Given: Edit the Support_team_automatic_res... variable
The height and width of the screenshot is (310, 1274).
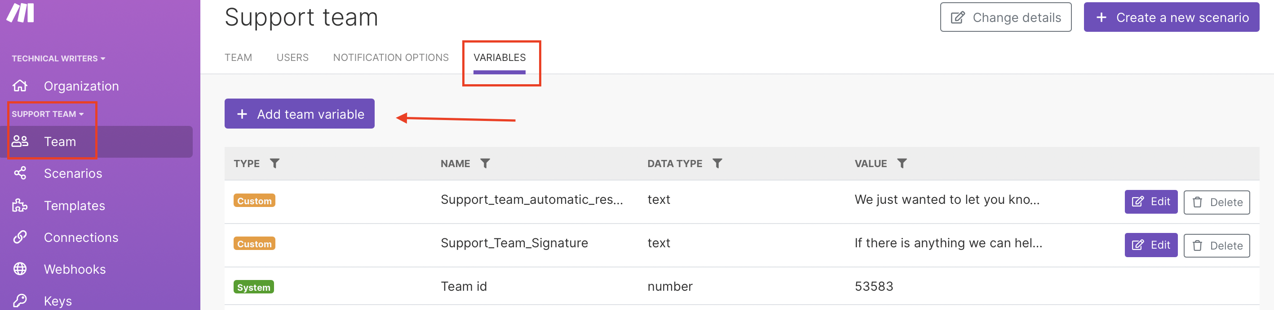Looking at the screenshot, I should (1151, 202).
